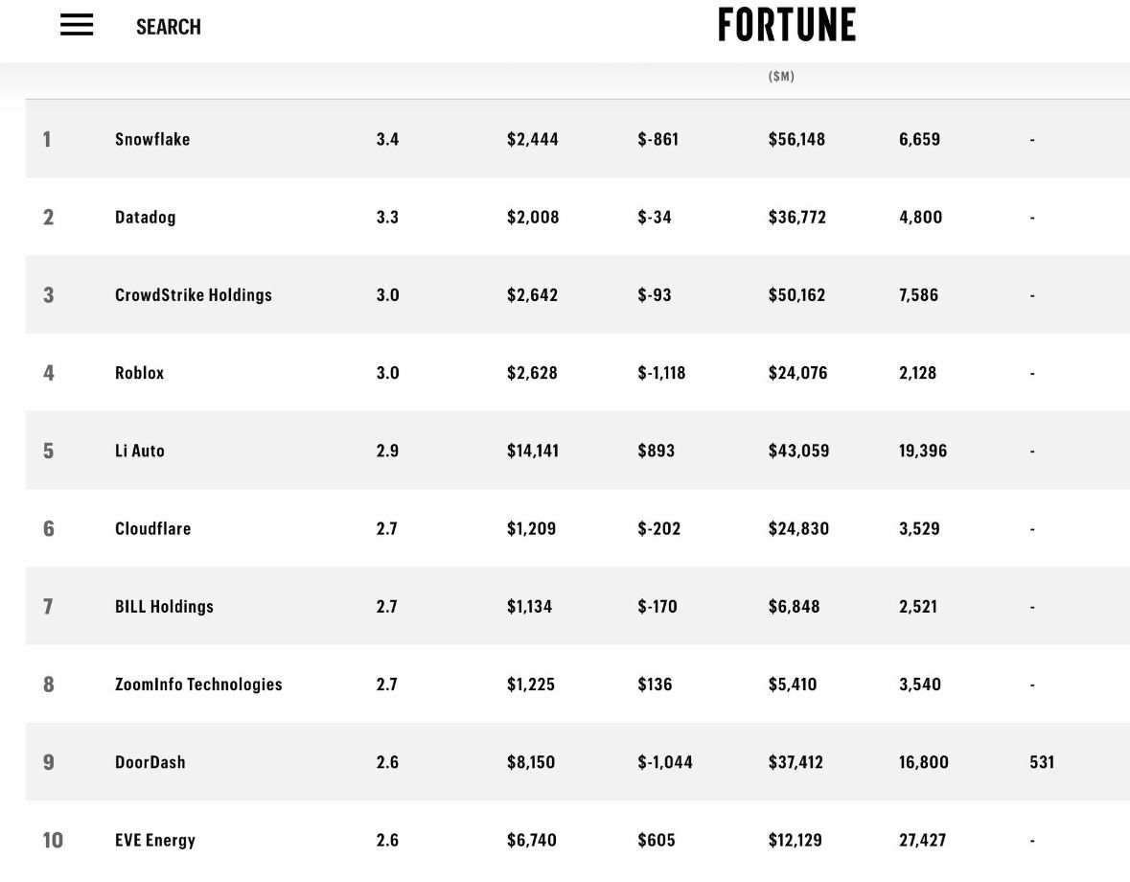Click the SEARCH label in header
1130x882 pixels.
click(x=169, y=28)
